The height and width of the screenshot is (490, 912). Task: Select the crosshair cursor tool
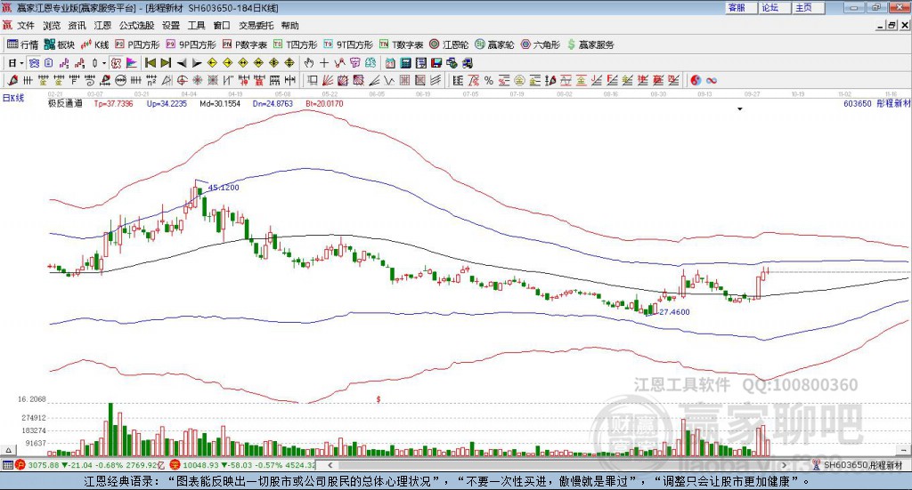pyautogui.click(x=324, y=63)
